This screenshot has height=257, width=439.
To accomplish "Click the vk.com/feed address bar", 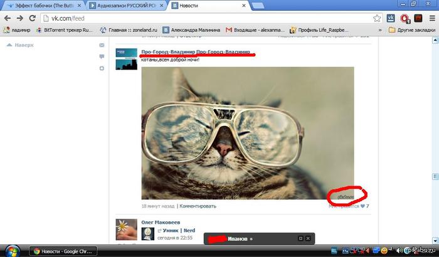I will 188,18.
